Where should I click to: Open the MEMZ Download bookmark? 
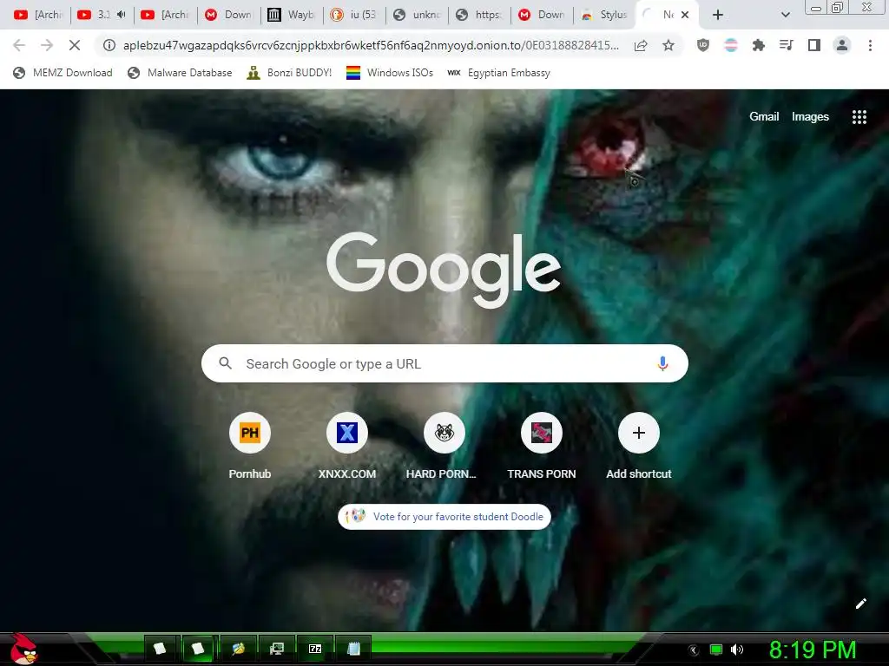63,73
